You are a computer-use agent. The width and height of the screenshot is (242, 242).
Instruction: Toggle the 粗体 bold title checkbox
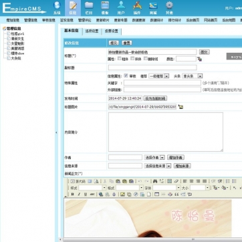click(120, 58)
